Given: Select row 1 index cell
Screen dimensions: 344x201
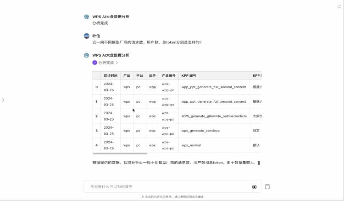Looking at the screenshot, I should tap(96, 101).
